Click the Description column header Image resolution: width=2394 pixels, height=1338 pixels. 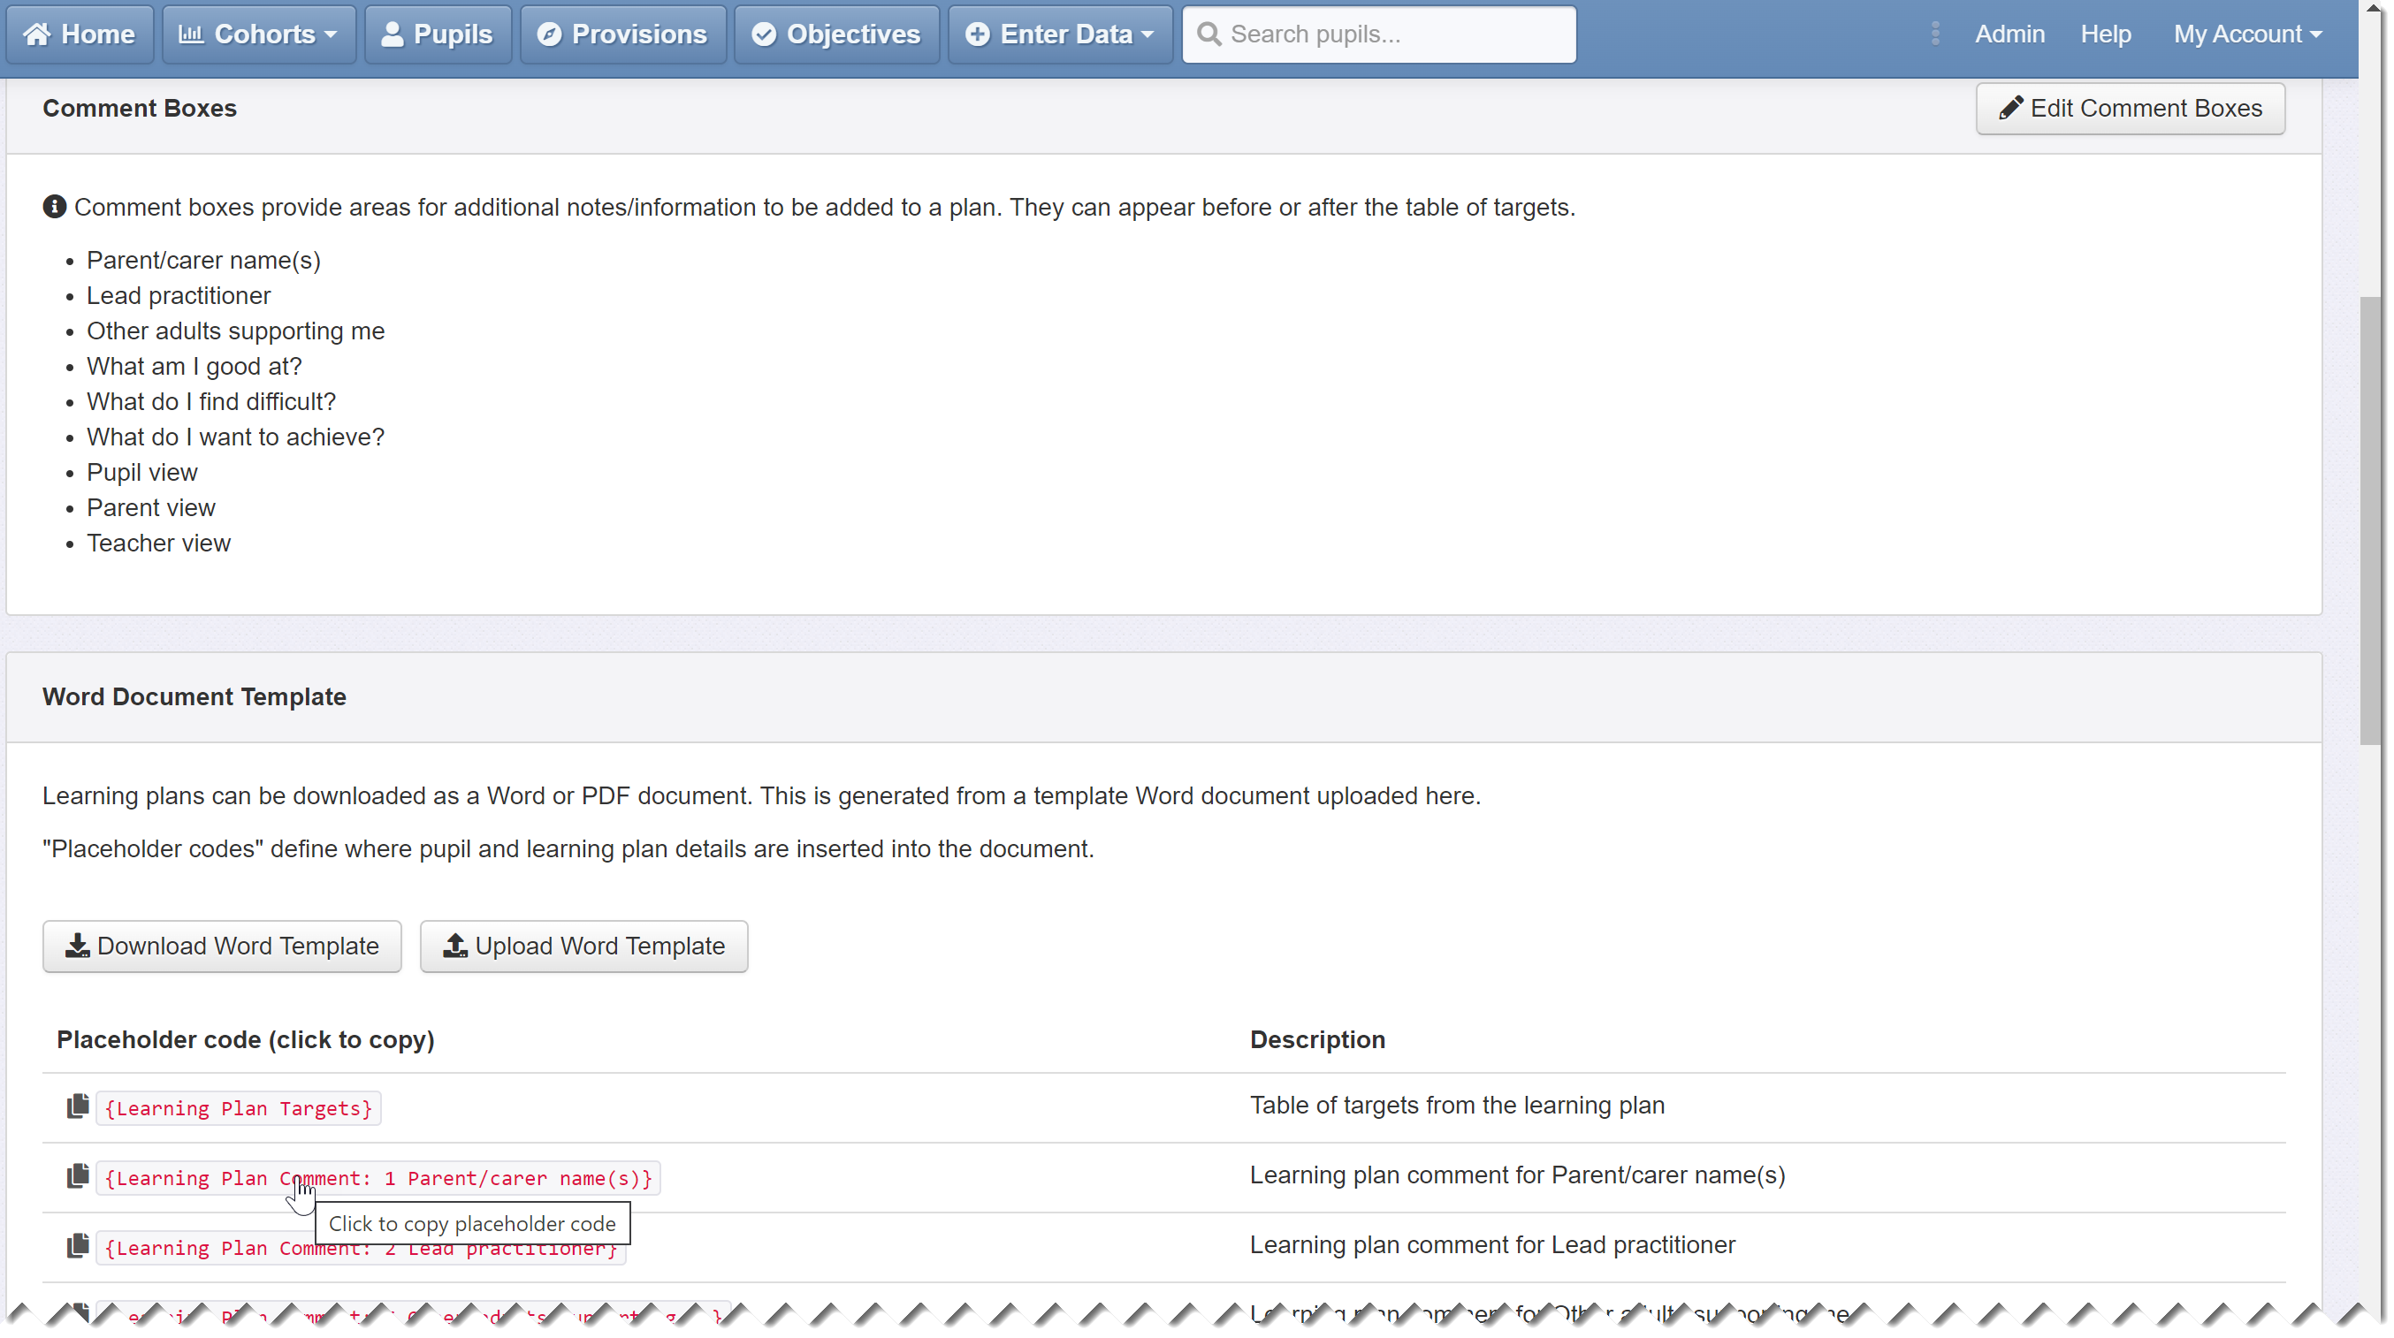[x=1317, y=1038]
